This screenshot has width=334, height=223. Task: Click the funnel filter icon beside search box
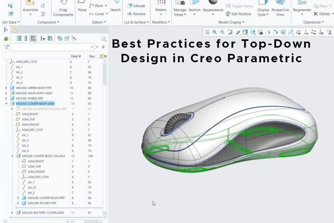(6, 47)
